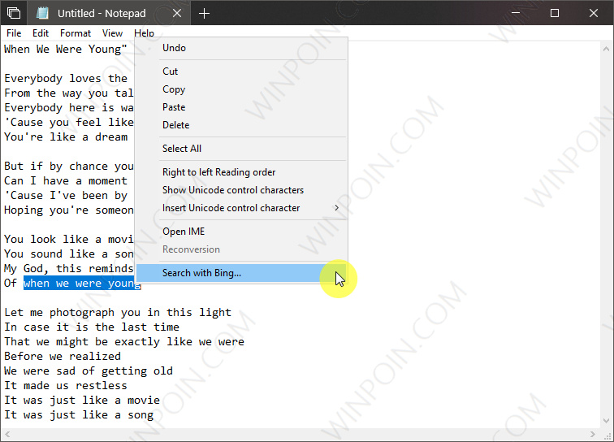Close the Untitled - Notepad tab

tap(177, 13)
